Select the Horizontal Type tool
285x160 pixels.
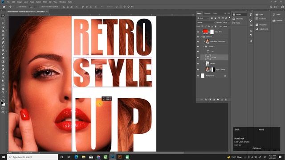coord(3,77)
